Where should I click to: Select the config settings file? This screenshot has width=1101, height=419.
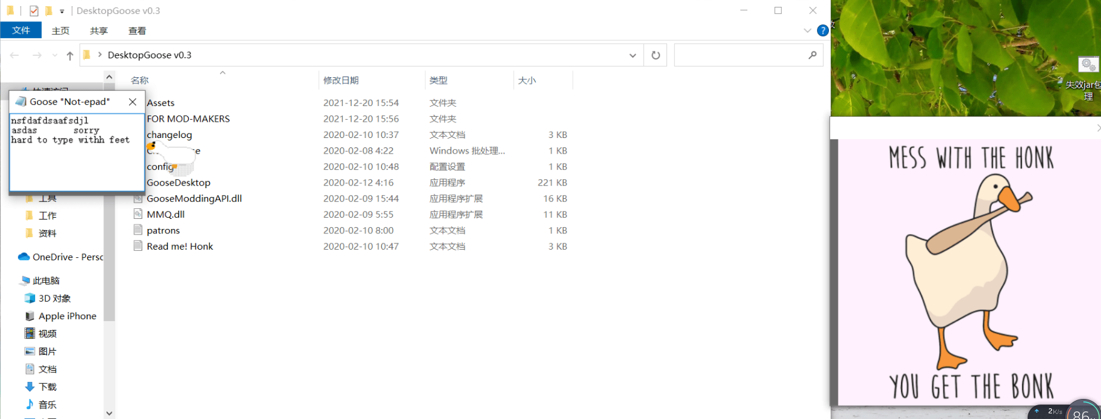160,167
